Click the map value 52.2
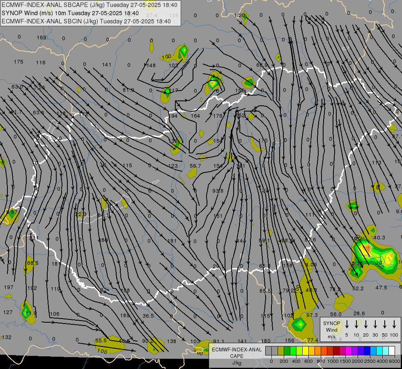402x369 pixels. (x=358, y=288)
